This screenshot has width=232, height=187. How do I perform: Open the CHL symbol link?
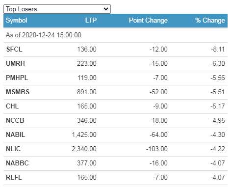[x=12, y=106]
